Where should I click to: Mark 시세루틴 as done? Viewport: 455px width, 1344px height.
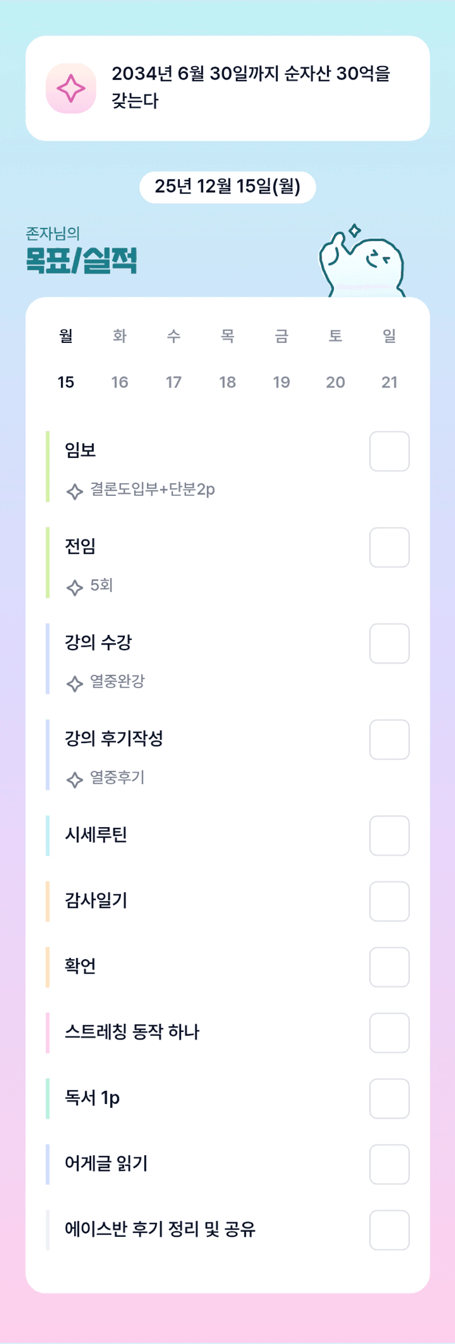click(x=389, y=835)
